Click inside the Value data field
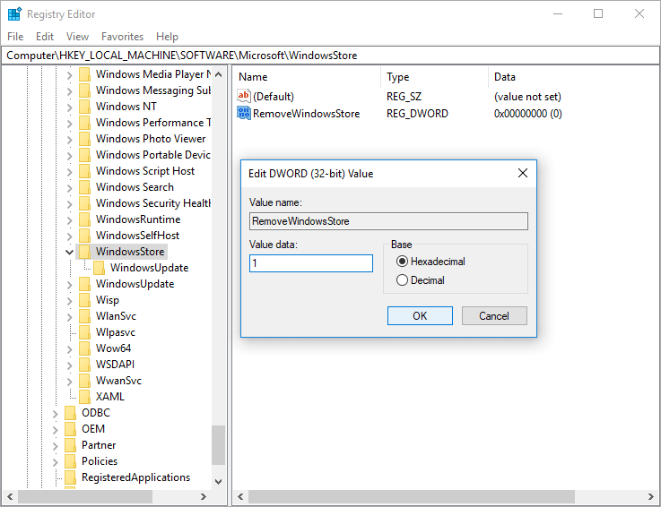The image size is (661, 507). 310,263
